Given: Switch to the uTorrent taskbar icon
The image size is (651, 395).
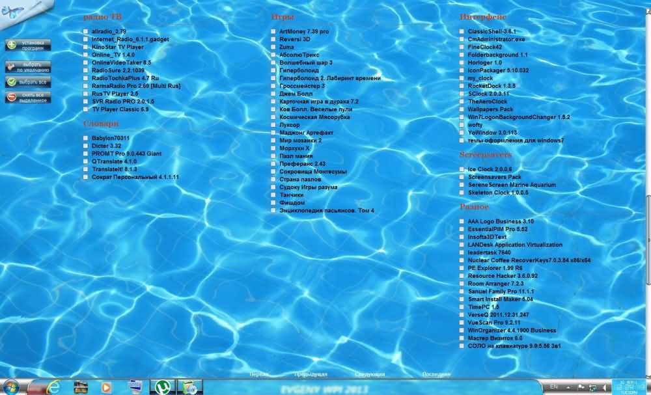Looking at the screenshot, I should (x=159, y=387).
